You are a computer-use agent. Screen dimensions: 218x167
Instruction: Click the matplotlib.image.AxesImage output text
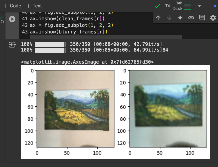click(87, 62)
